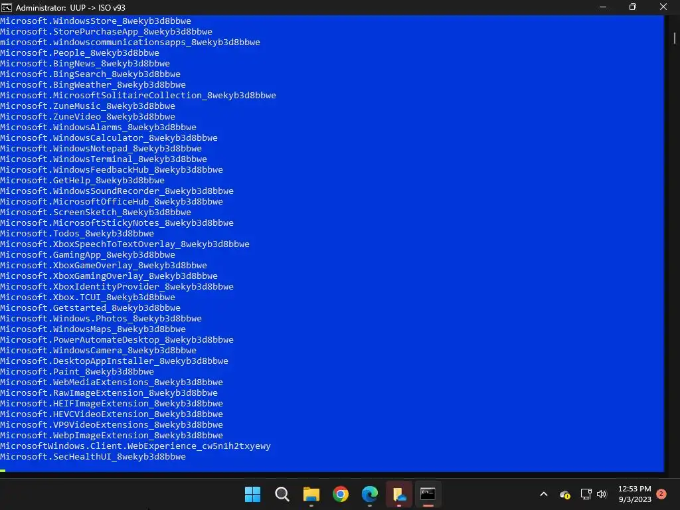Click line Microsoft.XboxGamingOverlay_8wekyb3d8bbwe
The image size is (680, 510).
click(109, 276)
